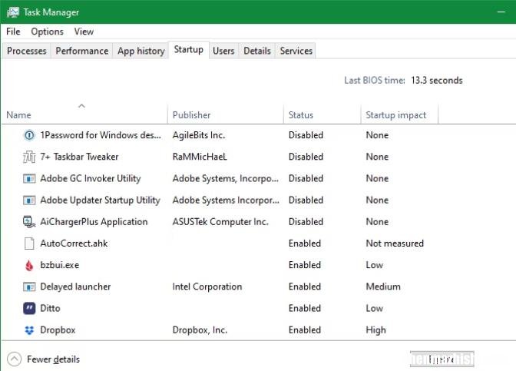516x371 pixels.
Task: Click the bzbui.exe flame icon
Action: [29, 265]
